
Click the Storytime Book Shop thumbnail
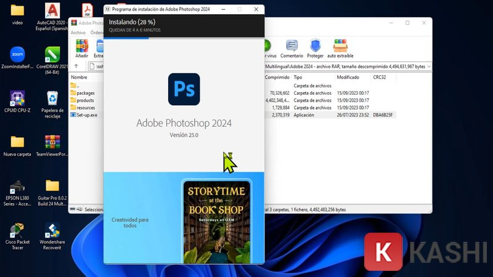[217, 221]
